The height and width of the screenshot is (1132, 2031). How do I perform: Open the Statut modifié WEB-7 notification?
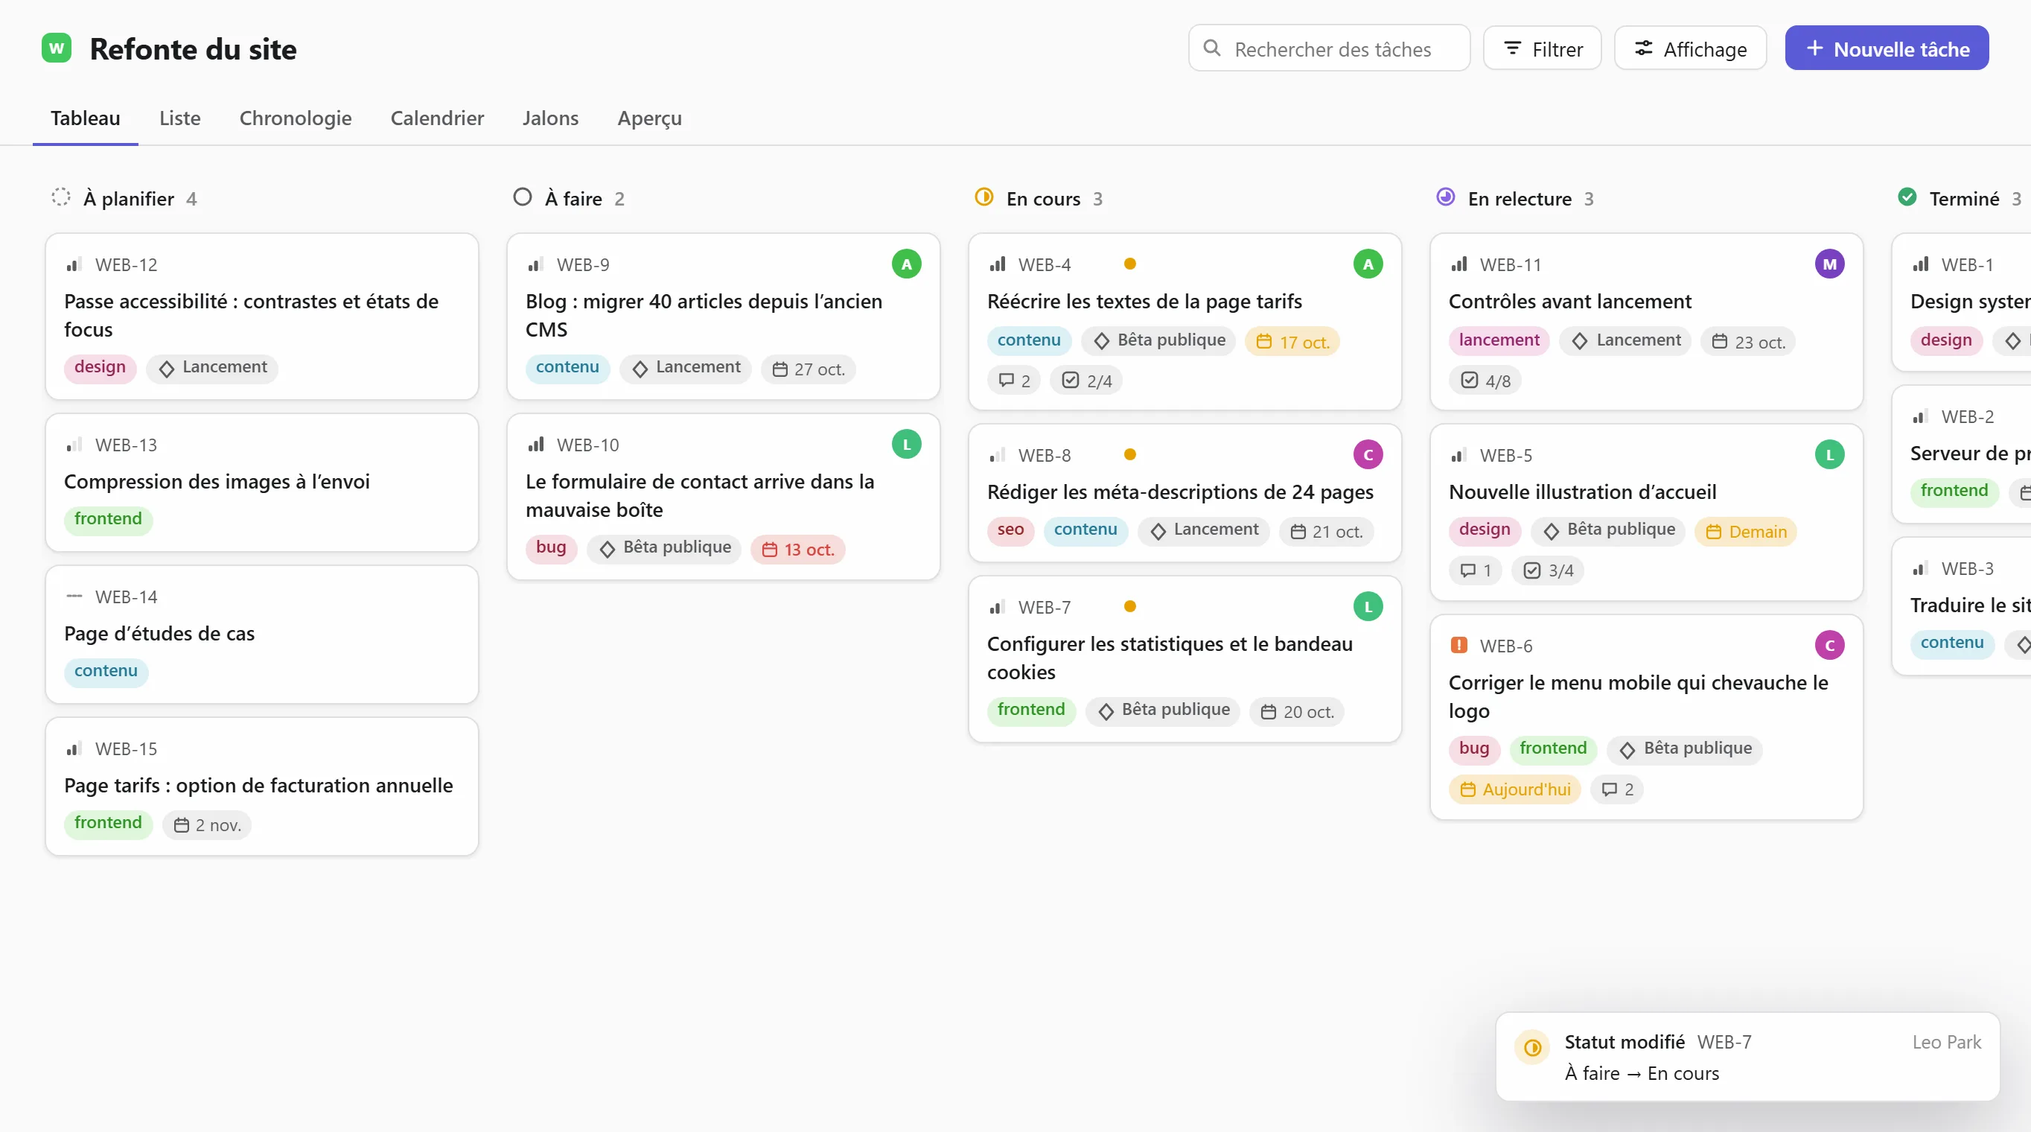click(x=1747, y=1056)
